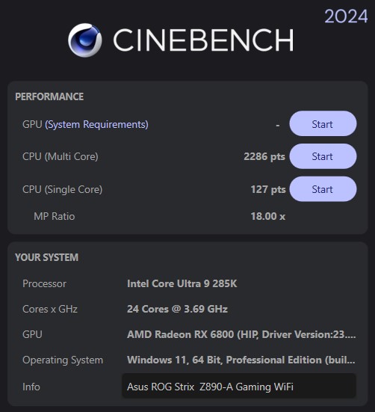Click the Windows 11 operating system entry
This screenshot has width=375, height=412.
[x=241, y=360]
